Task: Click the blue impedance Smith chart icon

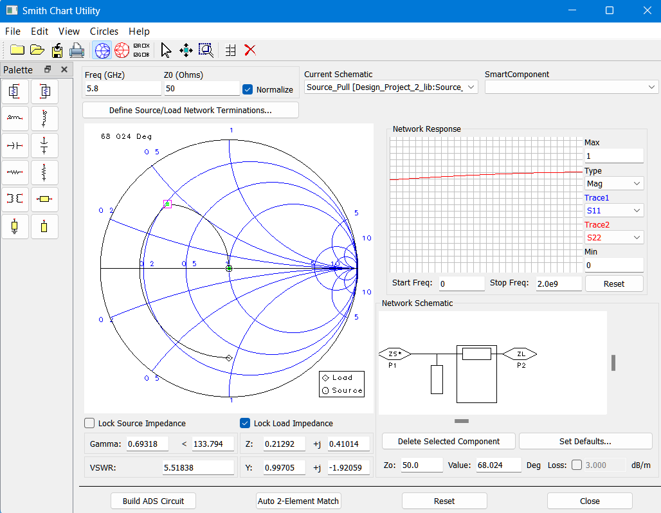Action: [x=102, y=50]
